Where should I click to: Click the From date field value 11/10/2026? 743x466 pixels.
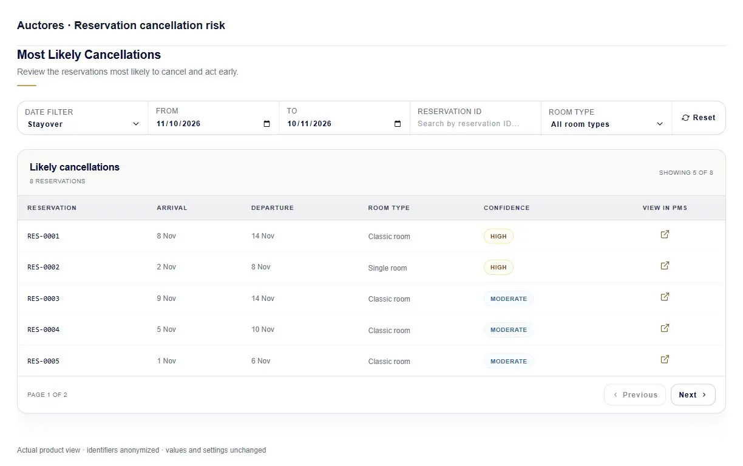pyautogui.click(x=178, y=124)
